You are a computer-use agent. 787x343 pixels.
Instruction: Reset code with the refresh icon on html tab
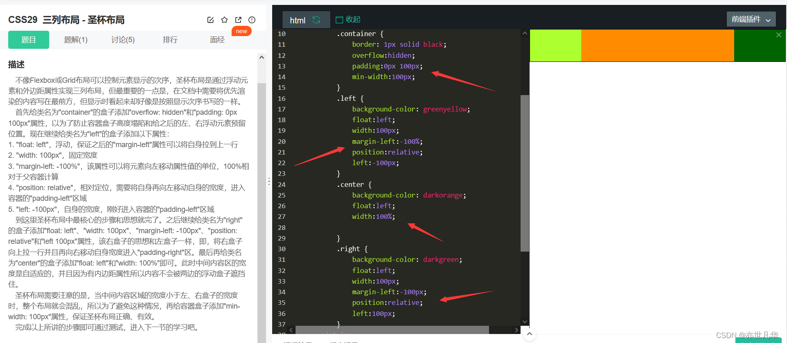pyautogui.click(x=316, y=20)
